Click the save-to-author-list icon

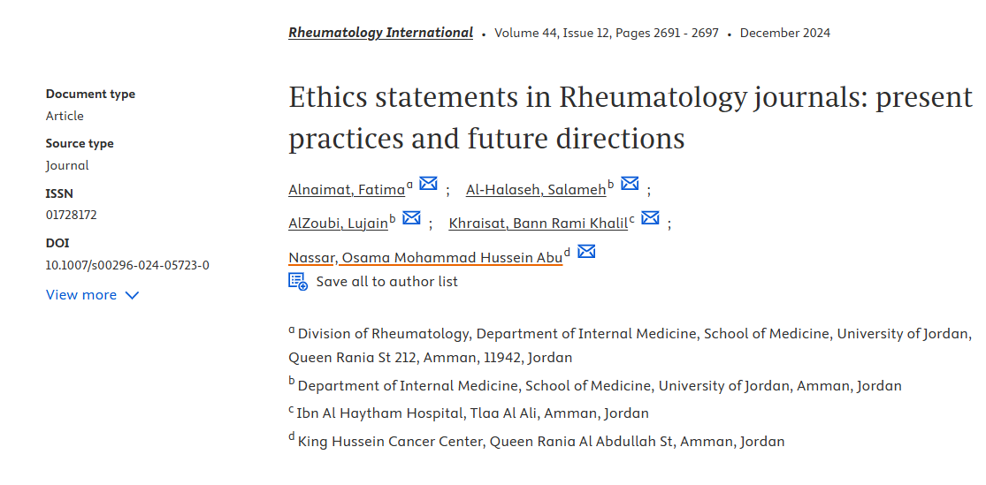pyautogui.click(x=298, y=282)
